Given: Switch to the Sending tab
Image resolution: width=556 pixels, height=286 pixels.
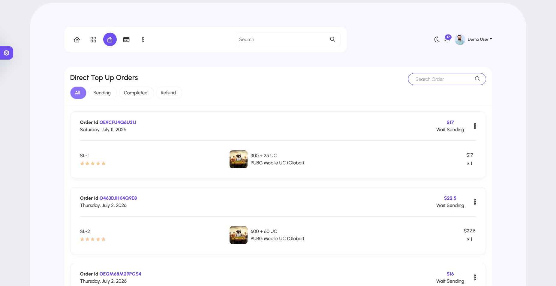Looking at the screenshot, I should [102, 93].
